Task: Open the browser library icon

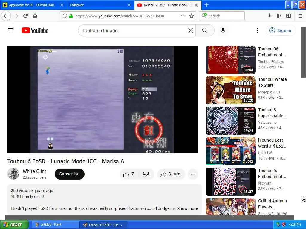Action: (279, 16)
